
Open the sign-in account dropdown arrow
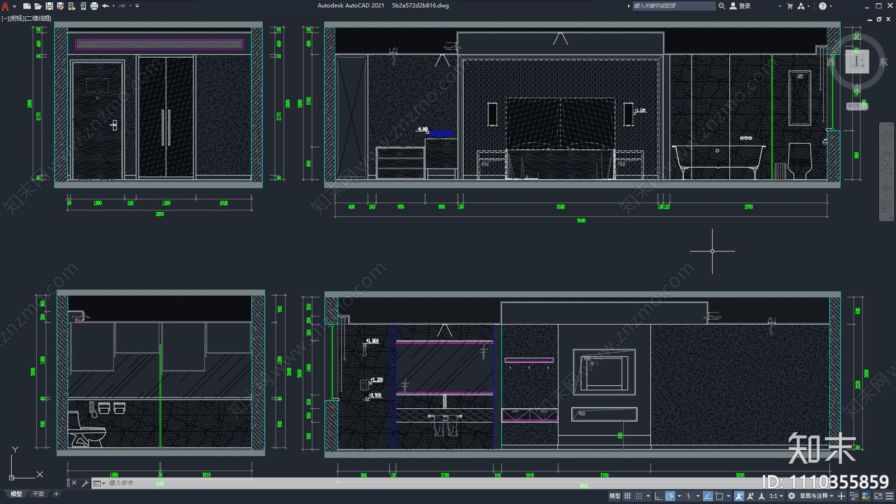[x=780, y=6]
